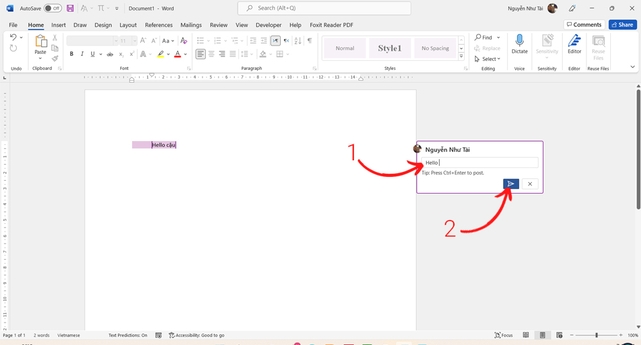Cancel the comment with X button
The width and height of the screenshot is (641, 345).
click(x=530, y=184)
